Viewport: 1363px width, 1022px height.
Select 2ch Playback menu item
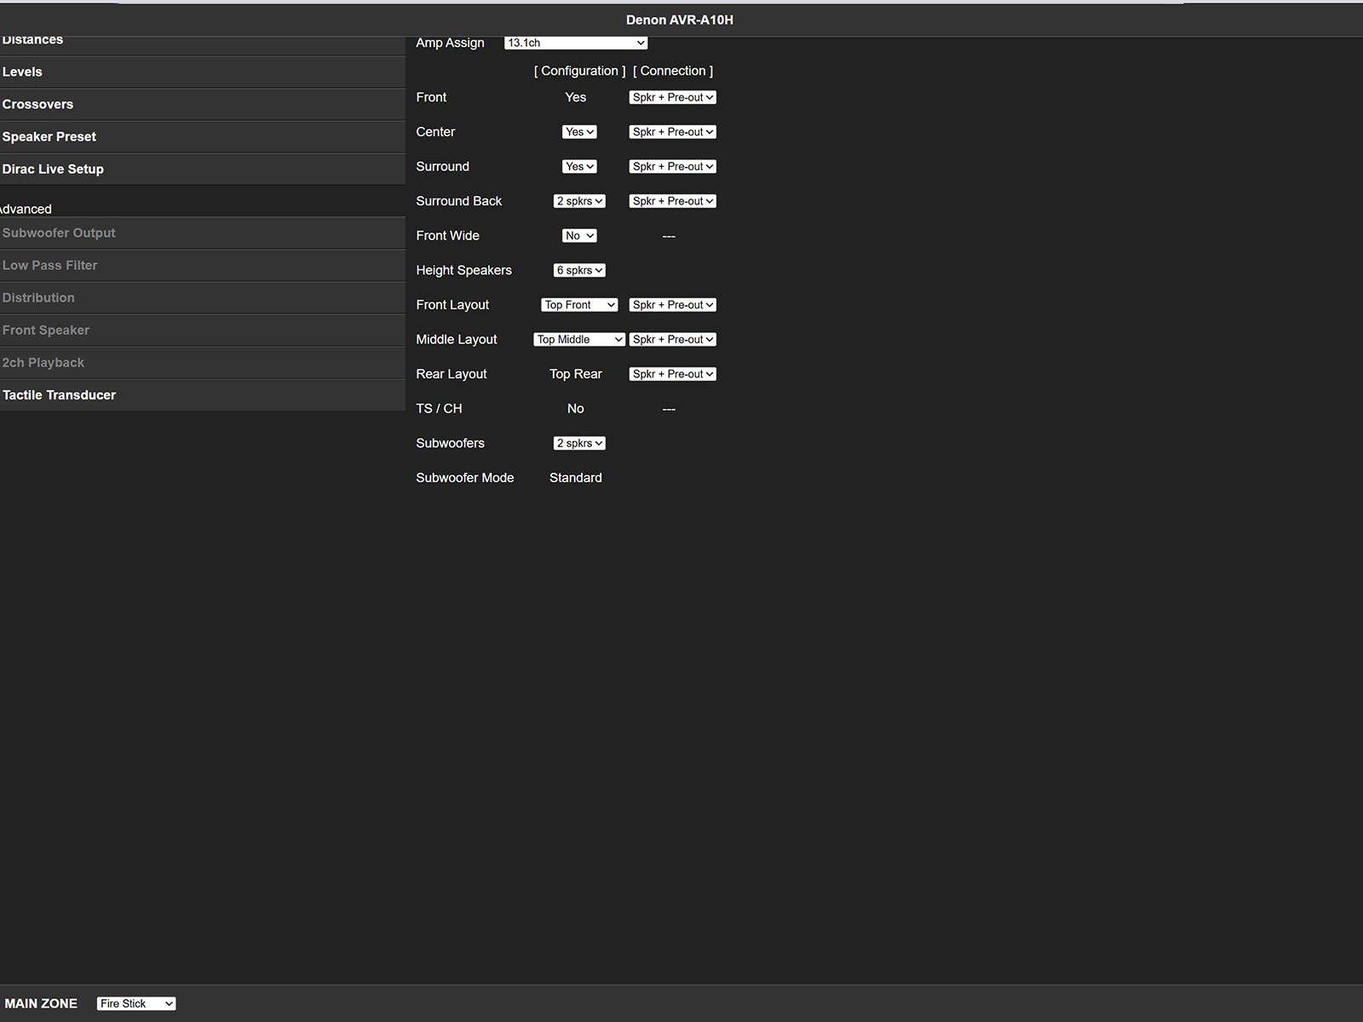tap(202, 363)
